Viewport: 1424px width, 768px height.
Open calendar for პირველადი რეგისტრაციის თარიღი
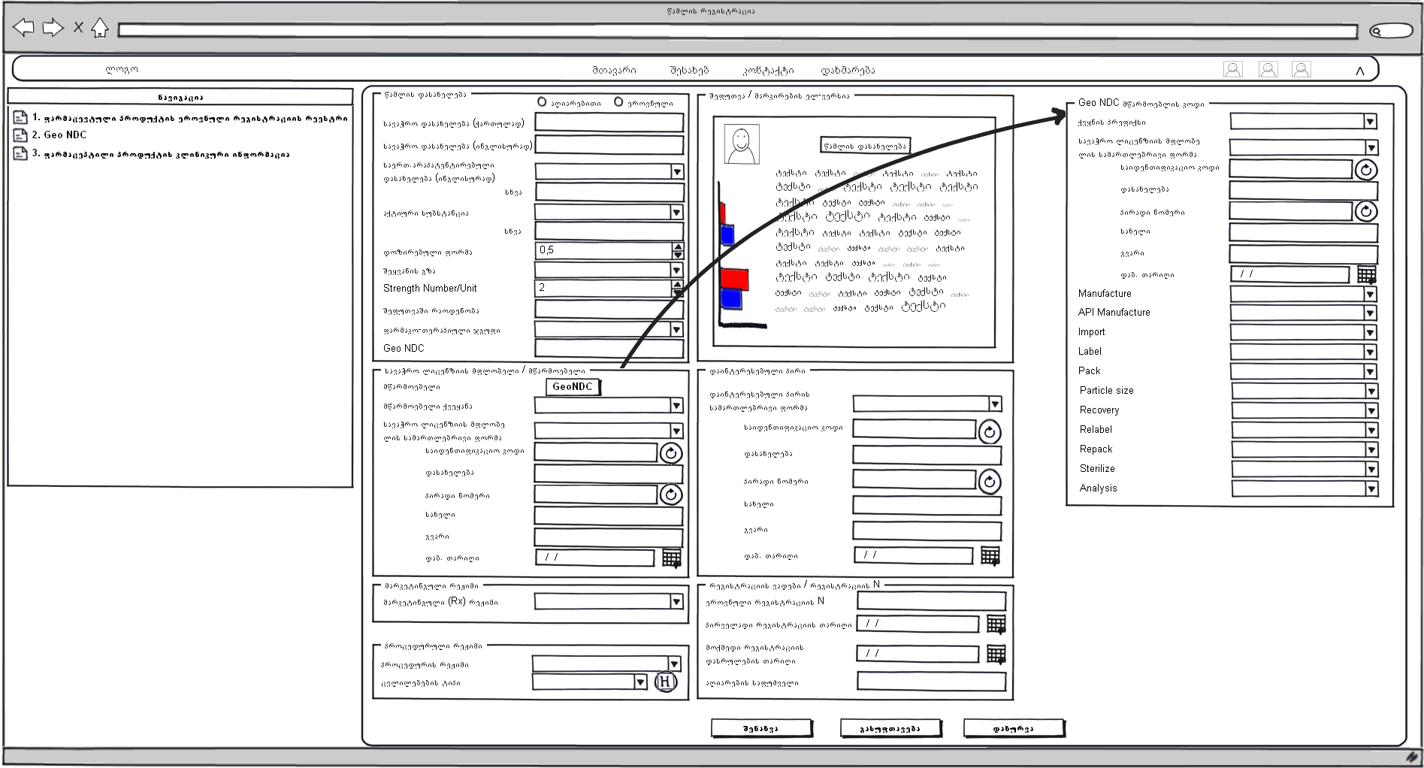point(996,624)
